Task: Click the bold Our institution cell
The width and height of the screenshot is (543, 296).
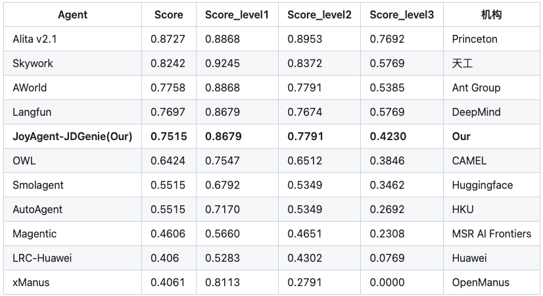Action: click(491, 136)
